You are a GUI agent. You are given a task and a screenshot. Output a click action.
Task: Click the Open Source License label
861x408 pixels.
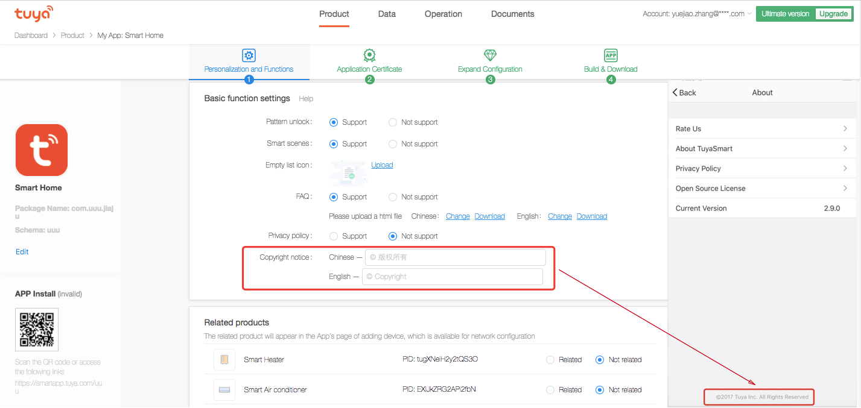(x=711, y=189)
